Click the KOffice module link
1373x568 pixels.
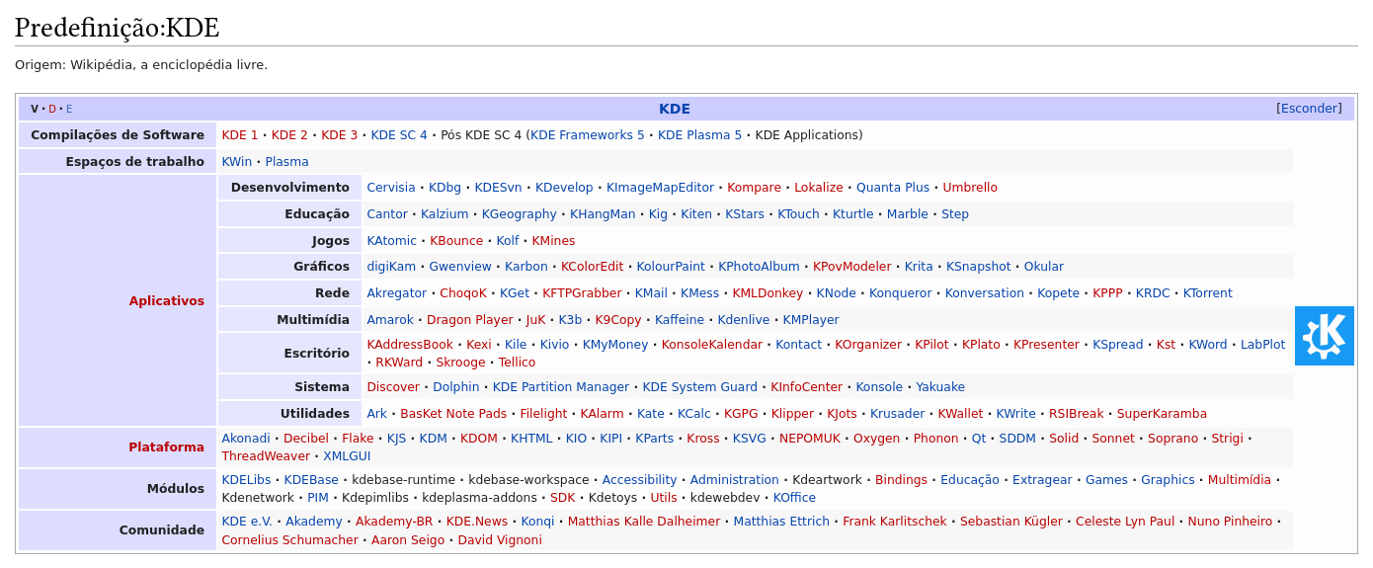(x=794, y=498)
